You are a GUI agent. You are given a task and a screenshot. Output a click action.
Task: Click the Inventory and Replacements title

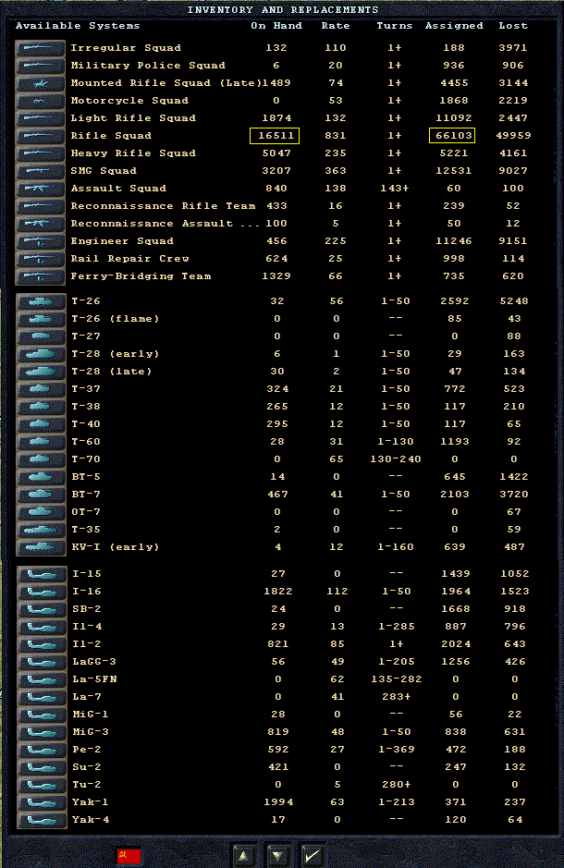click(282, 10)
